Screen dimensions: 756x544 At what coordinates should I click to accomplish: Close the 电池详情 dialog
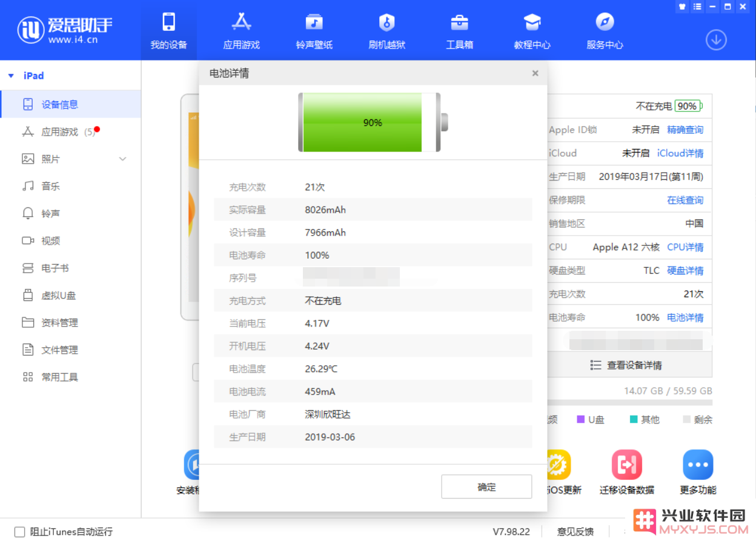pos(535,73)
